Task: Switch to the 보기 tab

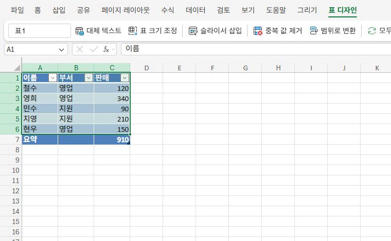Action: 248,10
